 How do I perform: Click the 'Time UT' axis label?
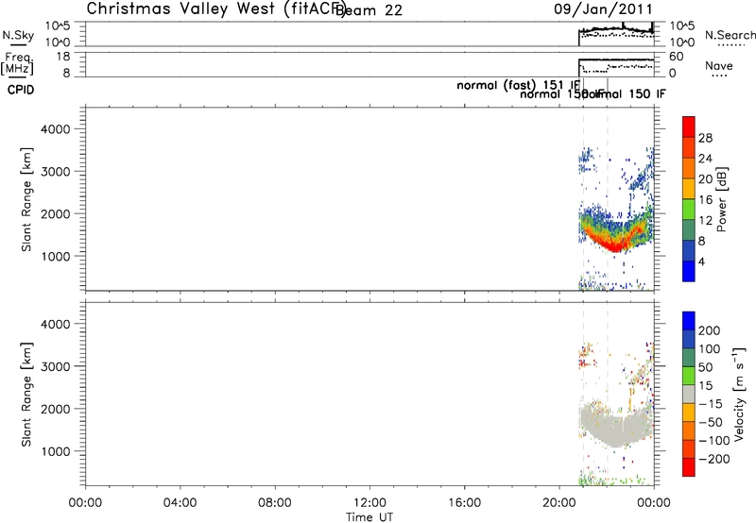pyautogui.click(x=369, y=516)
